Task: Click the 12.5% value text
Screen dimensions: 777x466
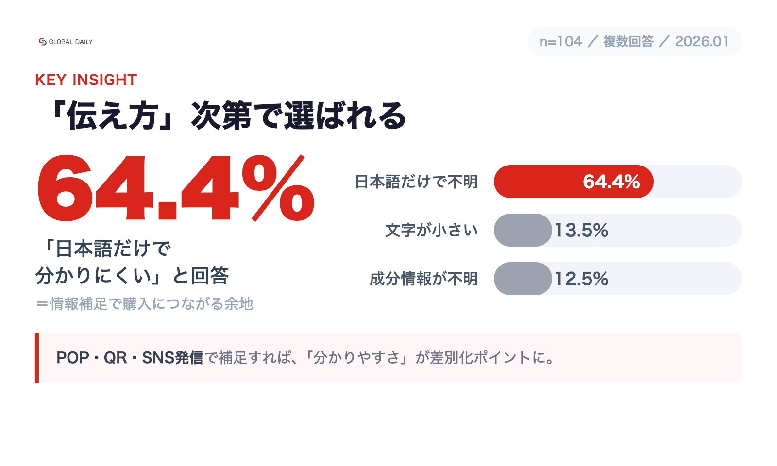Action: pos(581,279)
